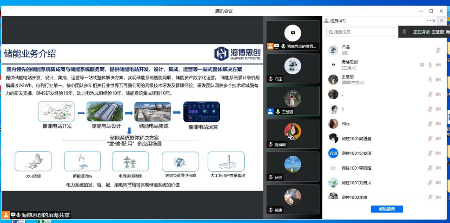450x223 pixels.
Task: Maximize the 腾讯会议 window
Action: pyautogui.click(x=431, y=11)
